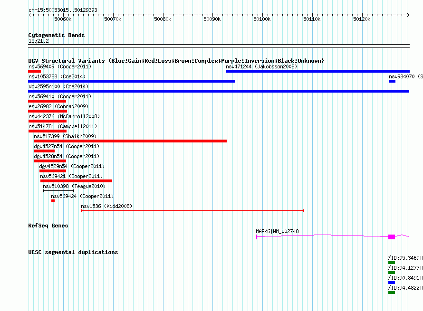Viewport: 423px width, 311px height.
Task: Click the 50070k ruler tick label
Action: [113, 19]
